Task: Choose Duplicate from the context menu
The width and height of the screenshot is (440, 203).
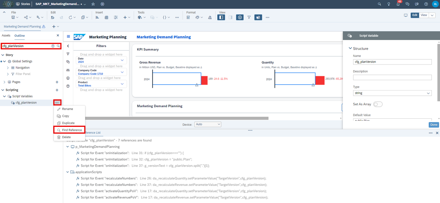Action: (x=69, y=123)
